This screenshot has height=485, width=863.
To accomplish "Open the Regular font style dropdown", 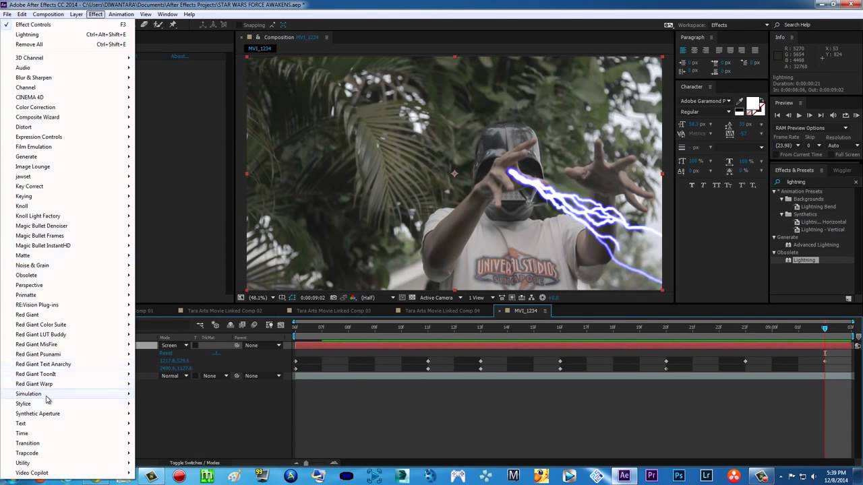I will (x=705, y=112).
